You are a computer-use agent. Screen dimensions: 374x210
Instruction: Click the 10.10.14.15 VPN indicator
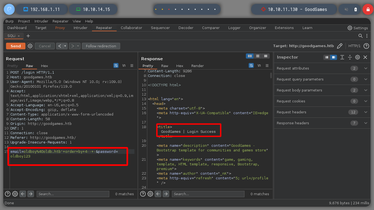93,9
